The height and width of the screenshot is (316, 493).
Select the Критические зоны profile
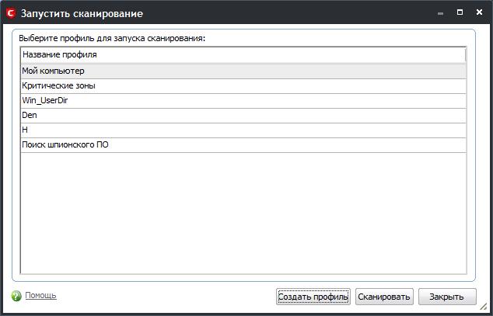(243, 86)
